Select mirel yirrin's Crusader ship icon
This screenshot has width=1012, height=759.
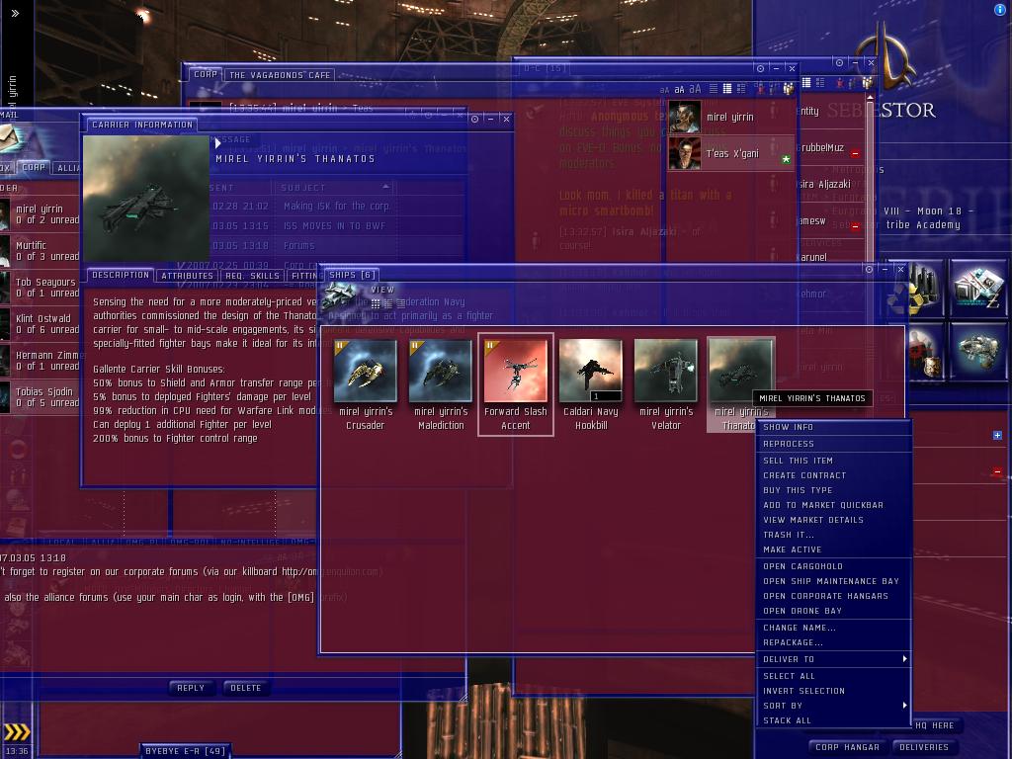click(366, 371)
